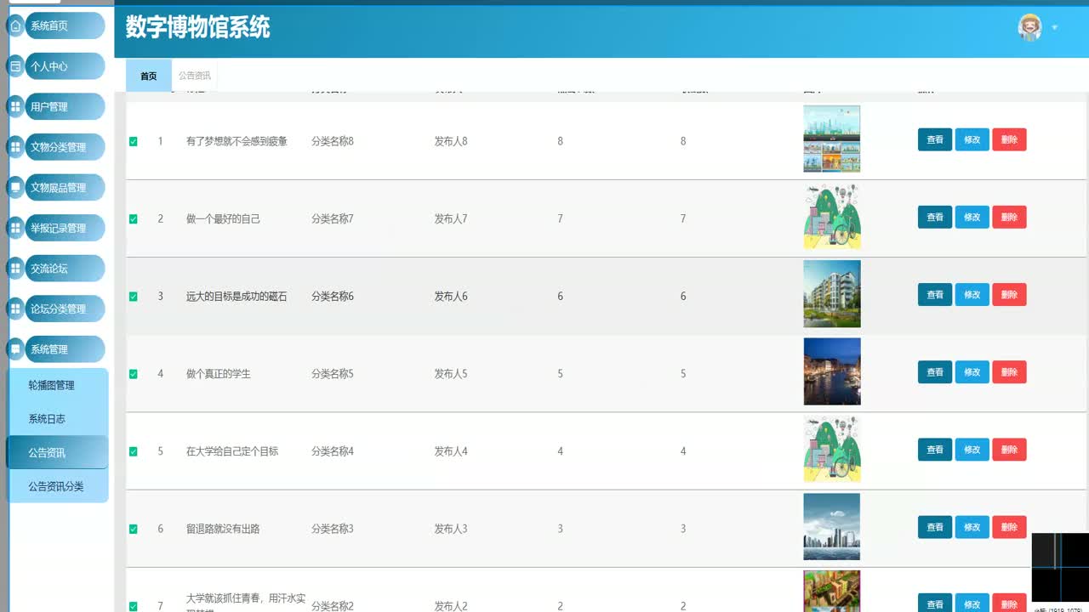View the 留退路就没有出路 entry
The image size is (1089, 612).
(935, 527)
